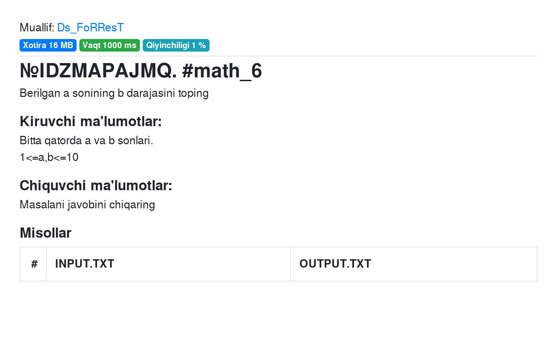This screenshot has width=557, height=354.
Task: Click the constraint text 1<=a,b<=10
Action: coord(49,157)
